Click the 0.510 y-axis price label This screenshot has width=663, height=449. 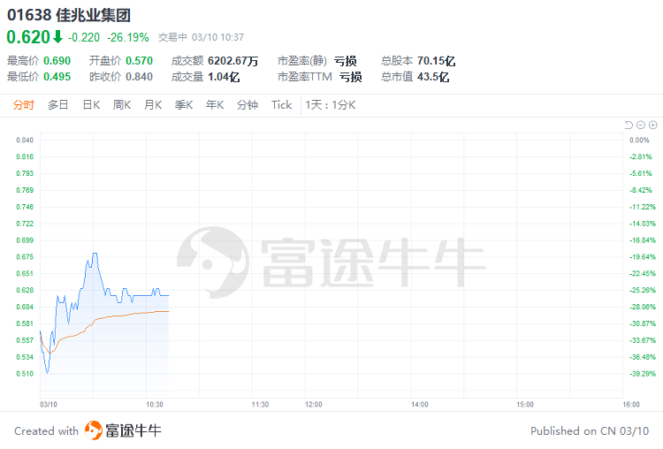[x=25, y=374]
